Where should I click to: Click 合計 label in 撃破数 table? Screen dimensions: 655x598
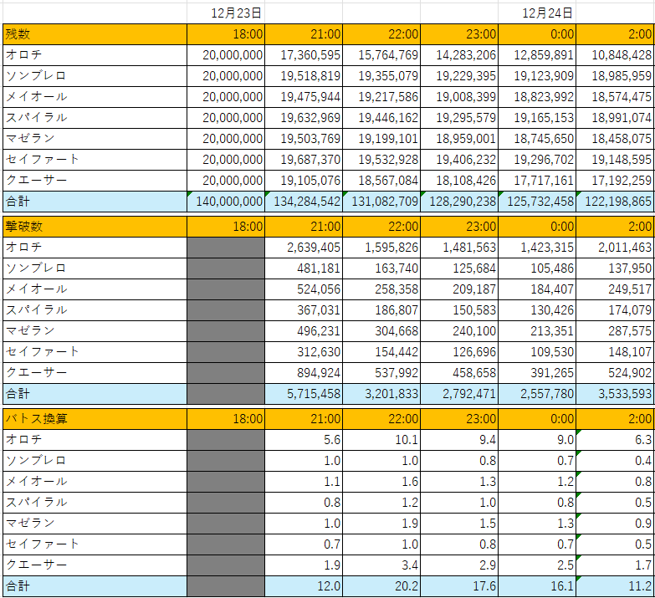(95, 394)
